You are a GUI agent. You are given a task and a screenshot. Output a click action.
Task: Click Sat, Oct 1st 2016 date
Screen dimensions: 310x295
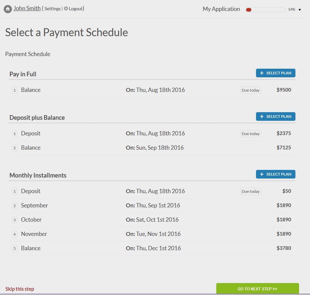click(x=157, y=220)
